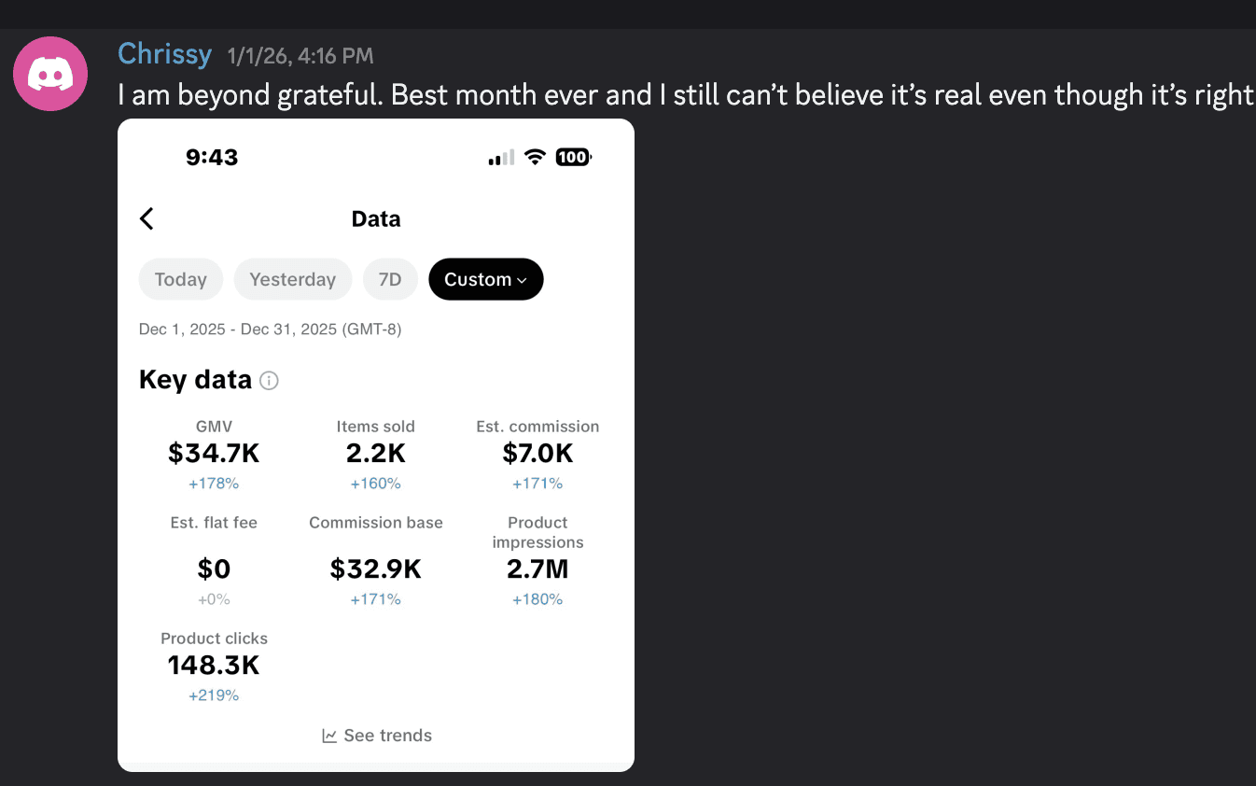Click the battery 100 indicator icon

pyautogui.click(x=573, y=158)
